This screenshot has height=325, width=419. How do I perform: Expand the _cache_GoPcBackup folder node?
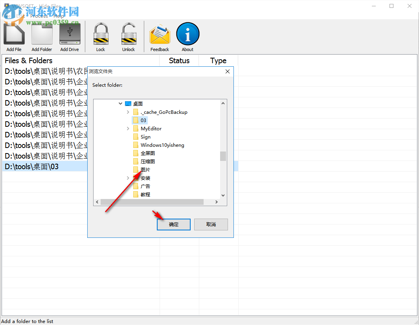point(127,112)
